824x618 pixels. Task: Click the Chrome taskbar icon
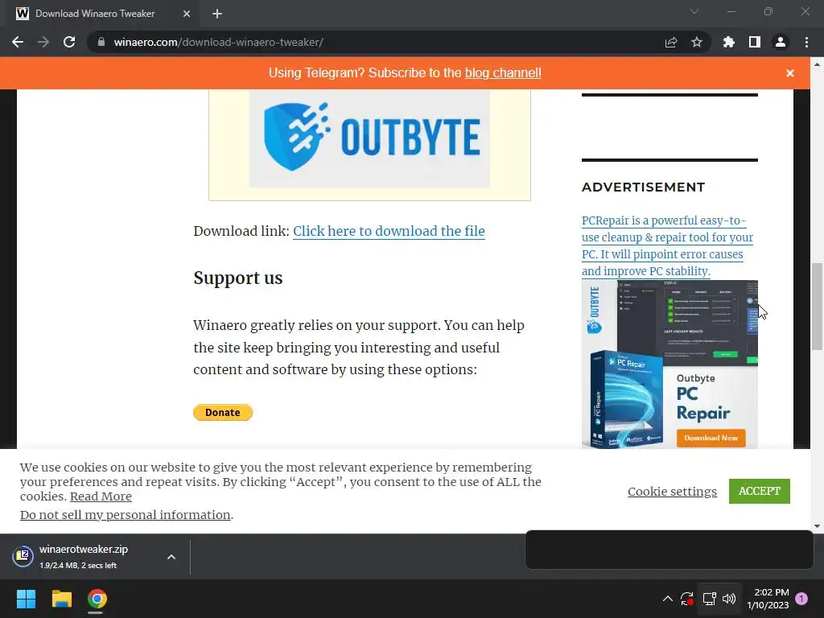click(x=97, y=599)
